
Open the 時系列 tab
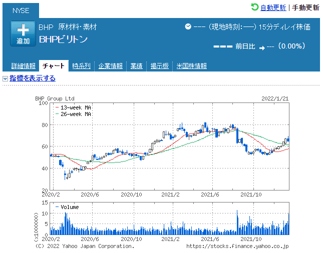[81, 66]
